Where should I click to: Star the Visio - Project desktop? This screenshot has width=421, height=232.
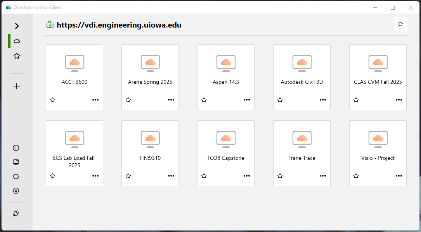pyautogui.click(x=356, y=176)
